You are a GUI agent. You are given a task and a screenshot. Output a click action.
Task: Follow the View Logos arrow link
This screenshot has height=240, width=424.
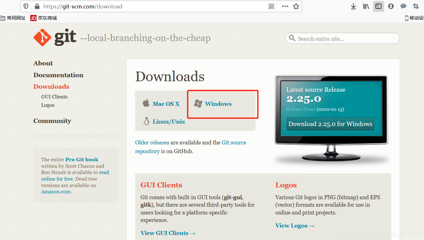pyautogui.click(x=295, y=226)
